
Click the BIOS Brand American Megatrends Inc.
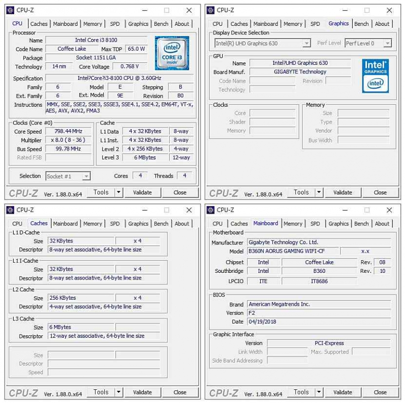[x=319, y=304]
